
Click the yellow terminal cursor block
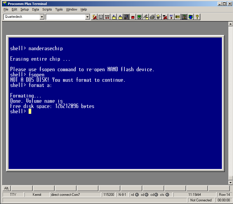point(30,111)
